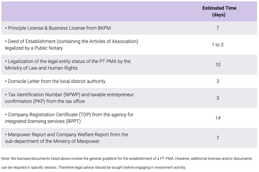Click the 10 days value
This screenshot has height=172, width=259.
[x=218, y=65]
